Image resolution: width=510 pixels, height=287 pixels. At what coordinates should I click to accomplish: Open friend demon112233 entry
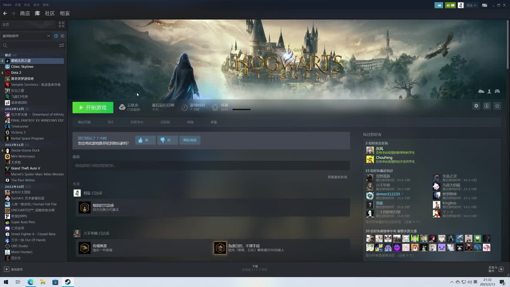(x=388, y=194)
